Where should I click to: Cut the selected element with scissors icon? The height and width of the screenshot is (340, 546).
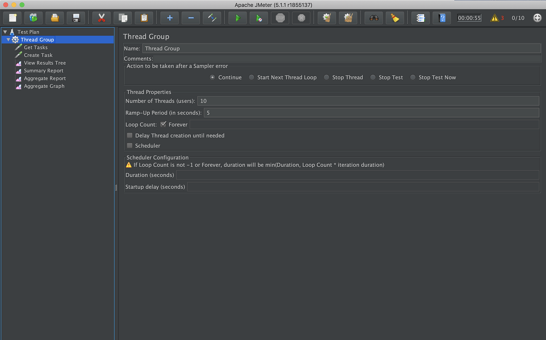pyautogui.click(x=101, y=18)
